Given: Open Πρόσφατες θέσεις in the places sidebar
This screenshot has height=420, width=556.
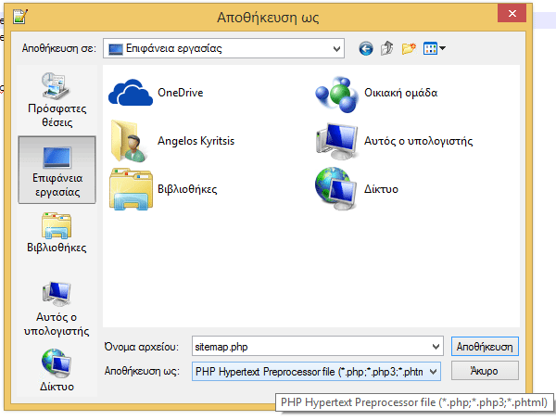Looking at the screenshot, I should [57, 100].
